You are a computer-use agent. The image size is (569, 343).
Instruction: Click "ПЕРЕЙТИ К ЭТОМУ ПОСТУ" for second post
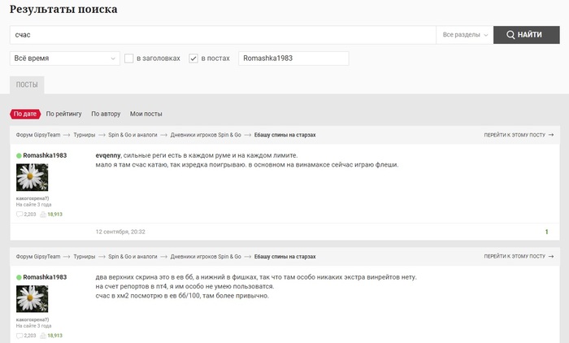click(519, 257)
